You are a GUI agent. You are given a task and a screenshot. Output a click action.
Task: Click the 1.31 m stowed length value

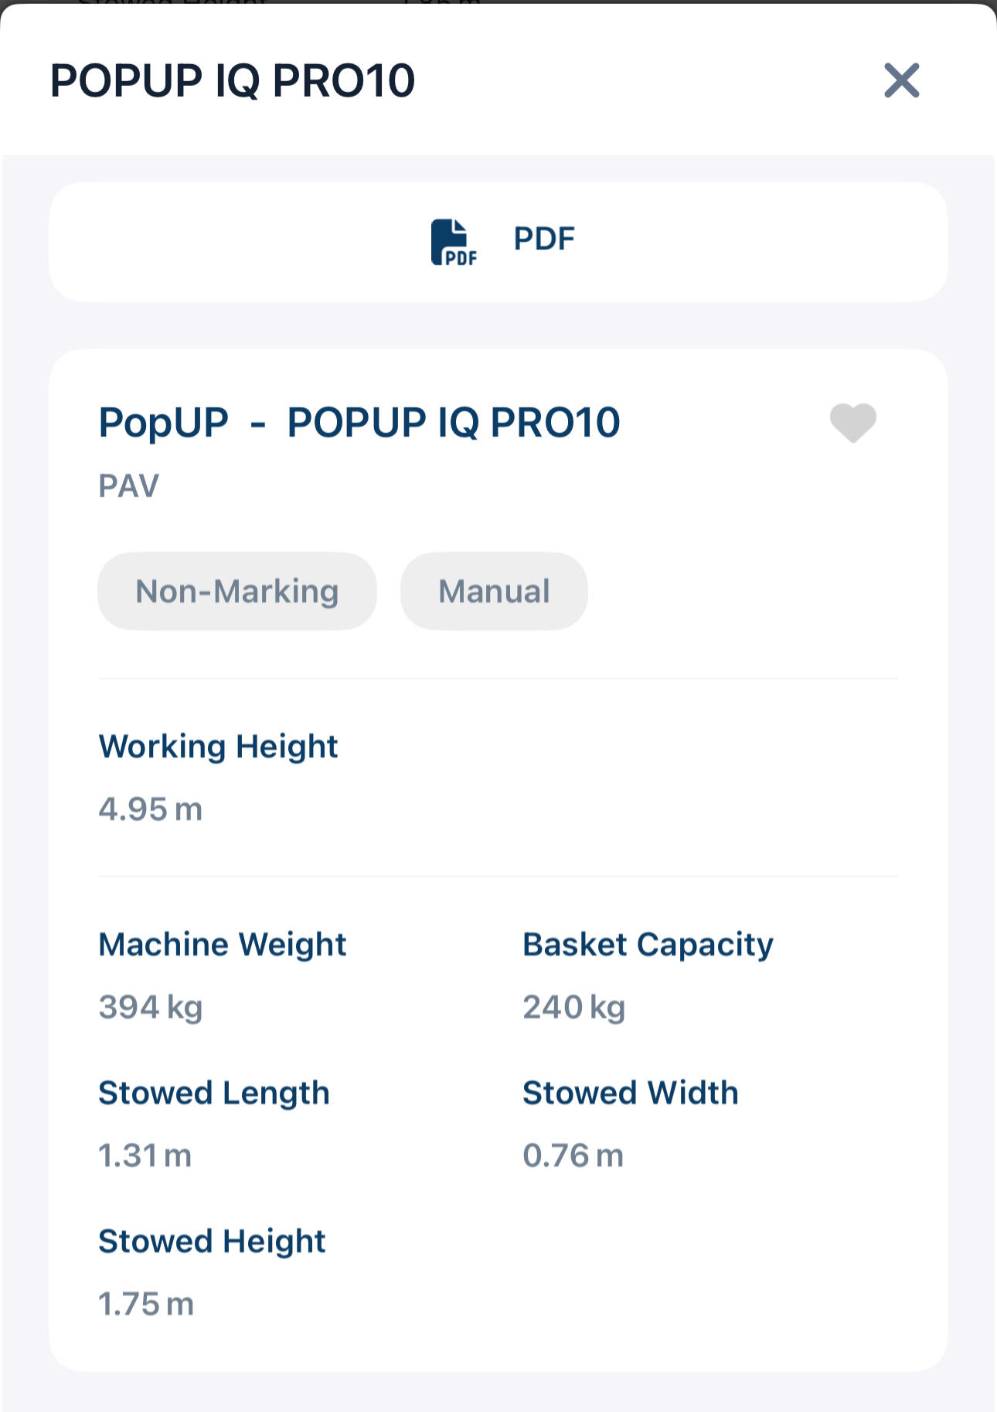coord(145,1155)
